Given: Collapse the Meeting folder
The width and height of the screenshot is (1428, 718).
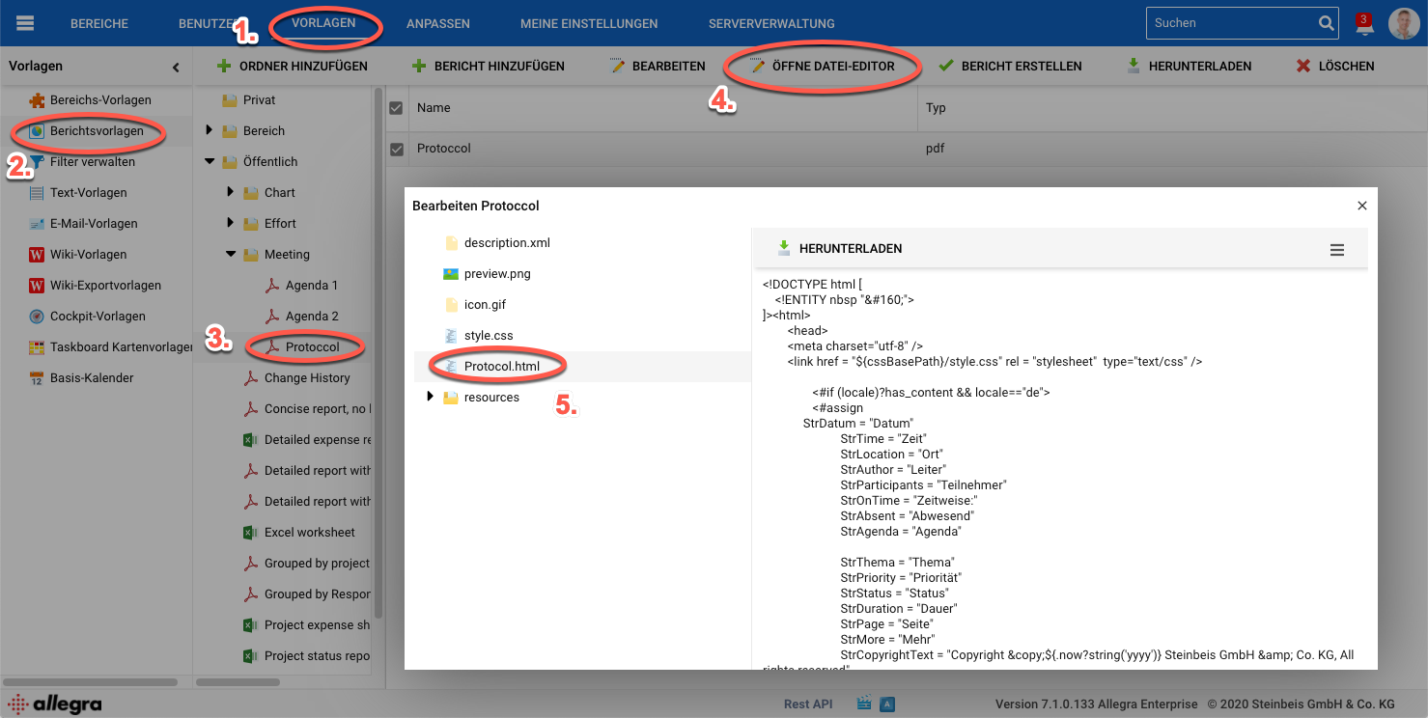Looking at the screenshot, I should click(x=231, y=255).
